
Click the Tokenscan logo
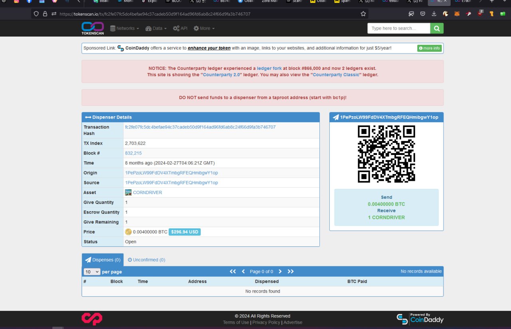pyautogui.click(x=93, y=28)
